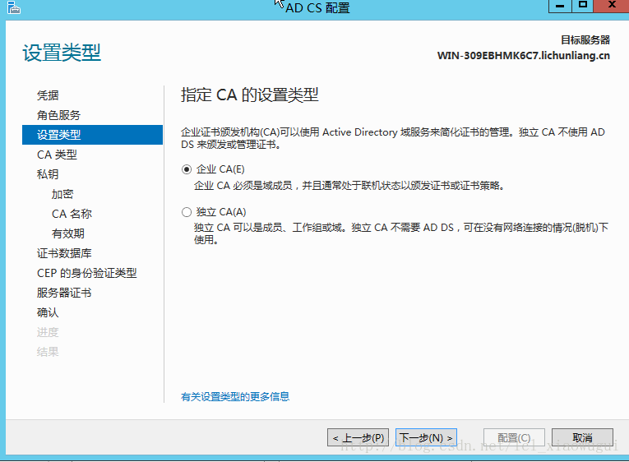Image resolution: width=629 pixels, height=462 pixels.
Task: Click the 取消 button
Action: pyautogui.click(x=582, y=437)
